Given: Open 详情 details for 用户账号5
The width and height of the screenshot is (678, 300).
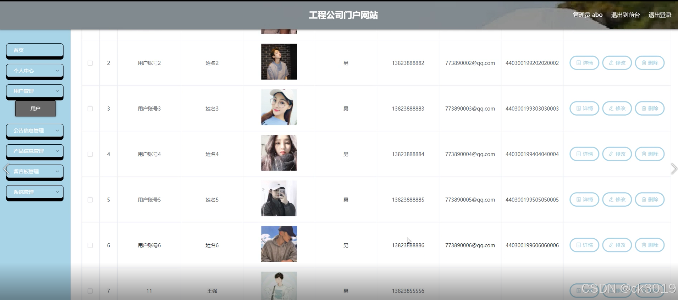Looking at the screenshot, I should (x=584, y=200).
